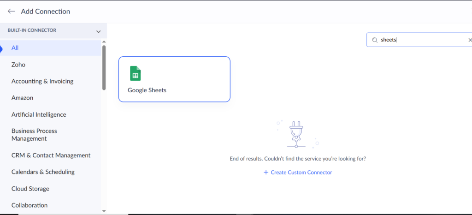Choose the Amazon category
This screenshot has height=215, width=472.
[22, 98]
